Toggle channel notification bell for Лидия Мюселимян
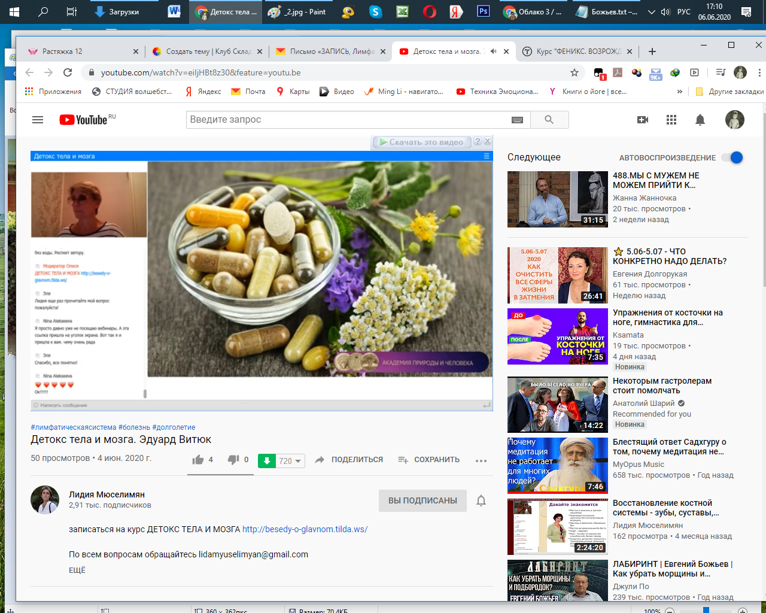 pos(481,500)
